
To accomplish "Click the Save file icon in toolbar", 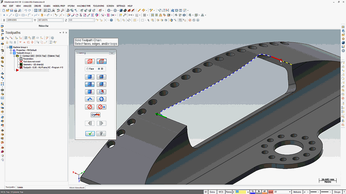I will point(12,11).
